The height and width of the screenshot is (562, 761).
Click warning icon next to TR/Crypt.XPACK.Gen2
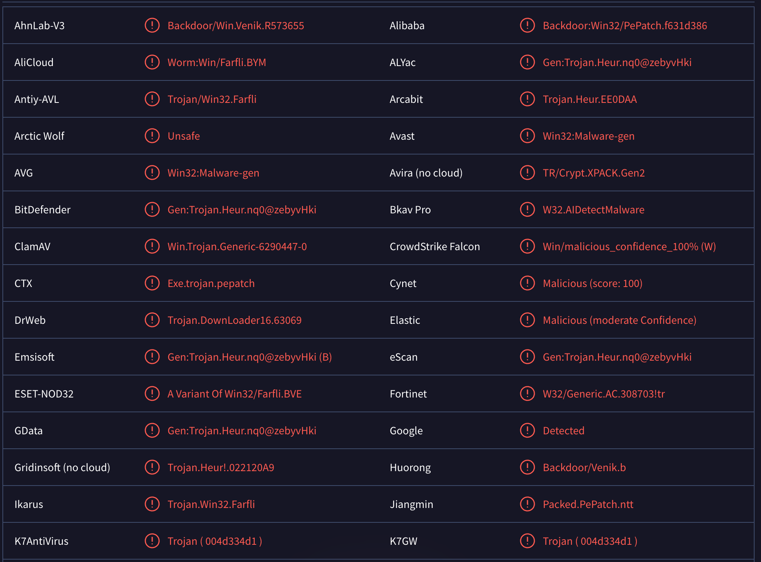(x=527, y=173)
